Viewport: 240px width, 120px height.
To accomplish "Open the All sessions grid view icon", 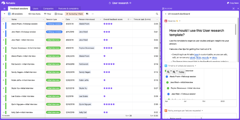I will click(x=9, y=14).
